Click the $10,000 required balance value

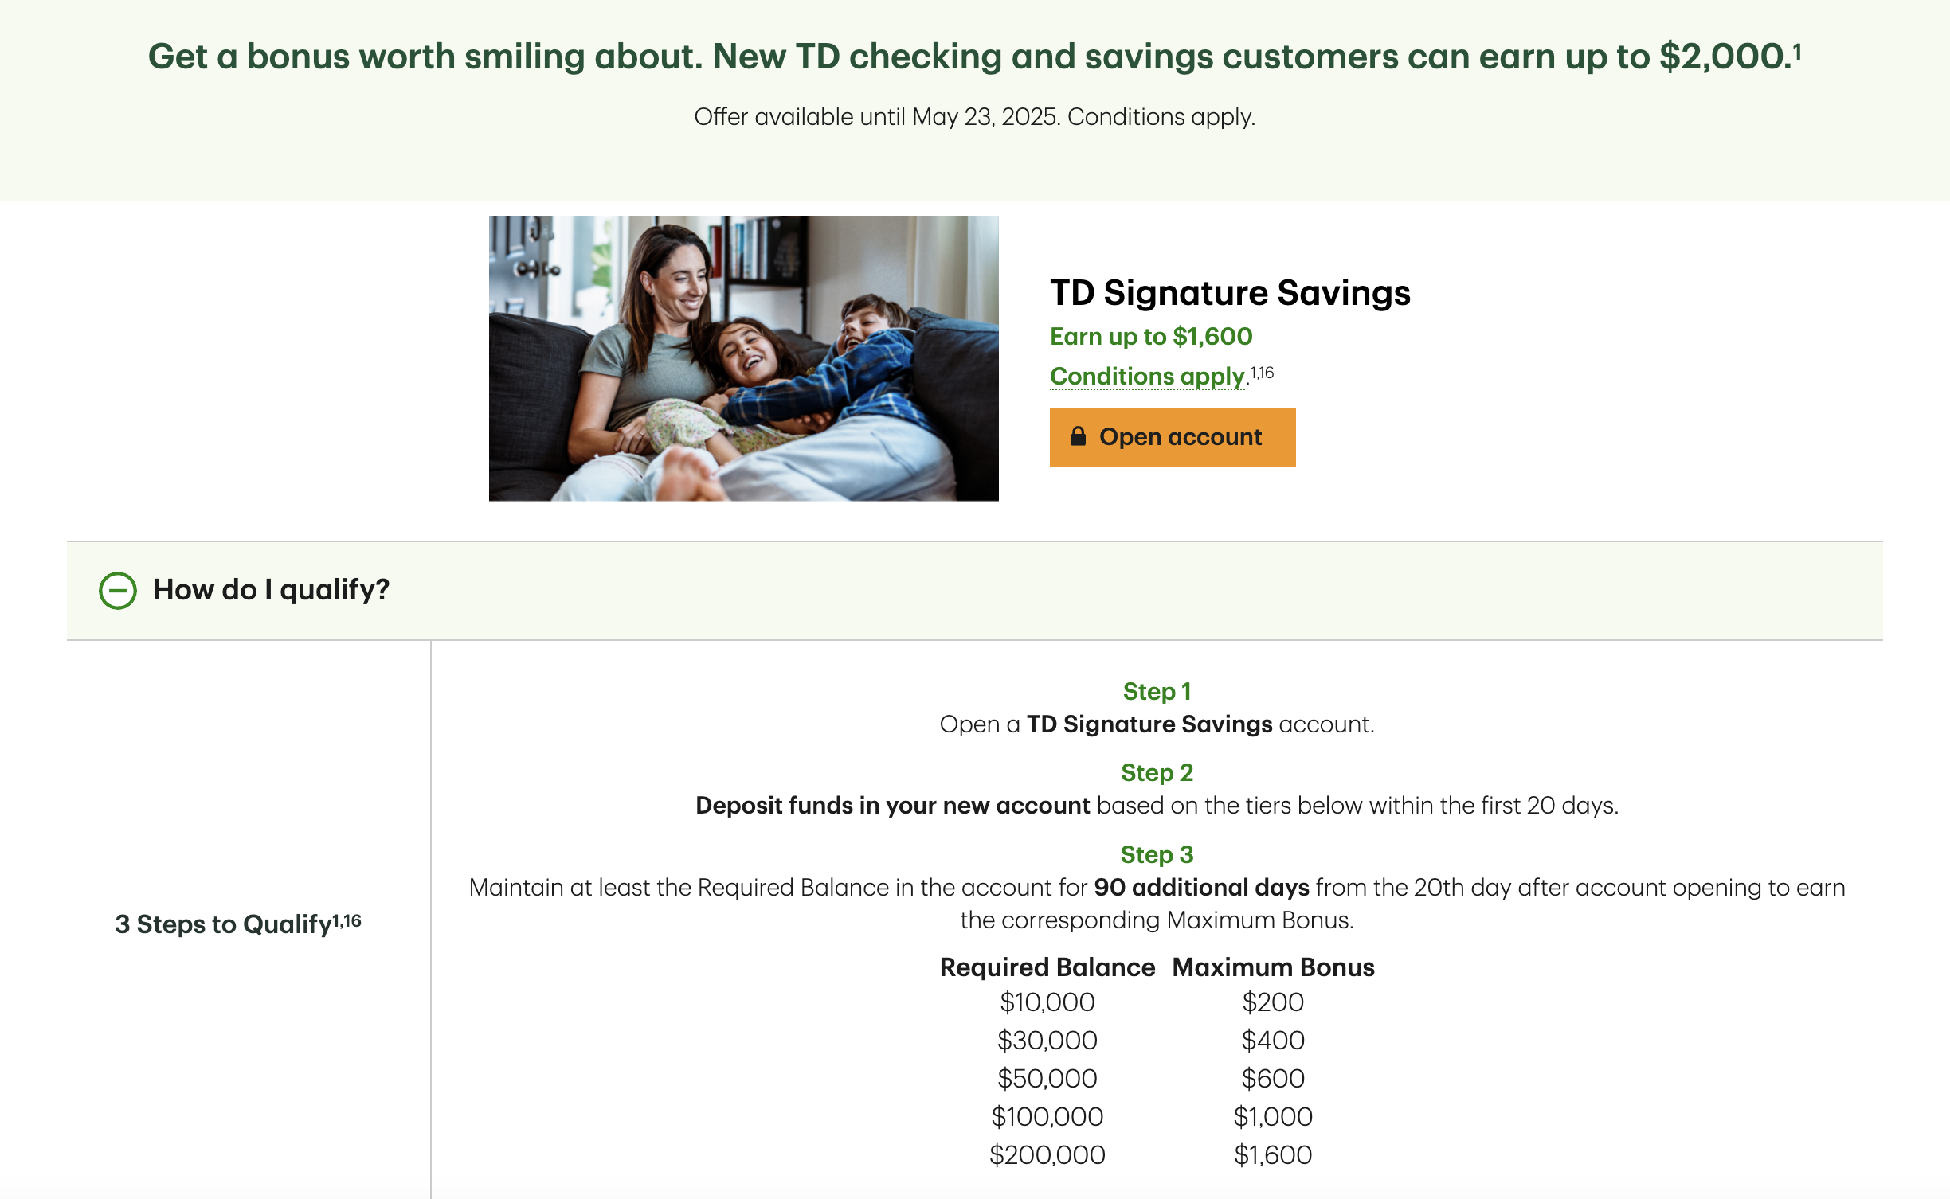click(x=1047, y=1002)
